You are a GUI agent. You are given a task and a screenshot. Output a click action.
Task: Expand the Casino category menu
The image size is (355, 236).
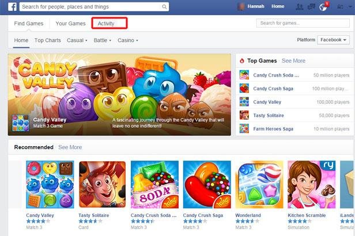[128, 40]
